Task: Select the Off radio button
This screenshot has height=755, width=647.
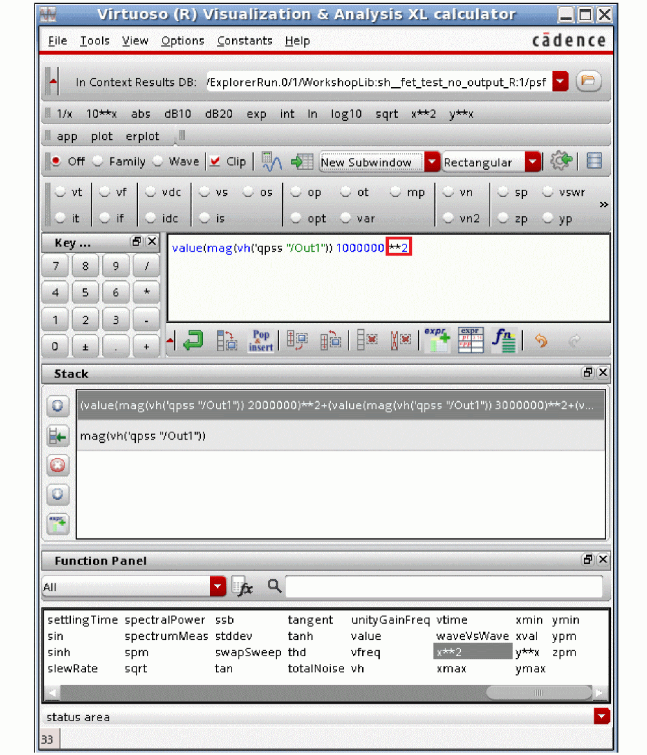Action: coord(57,161)
